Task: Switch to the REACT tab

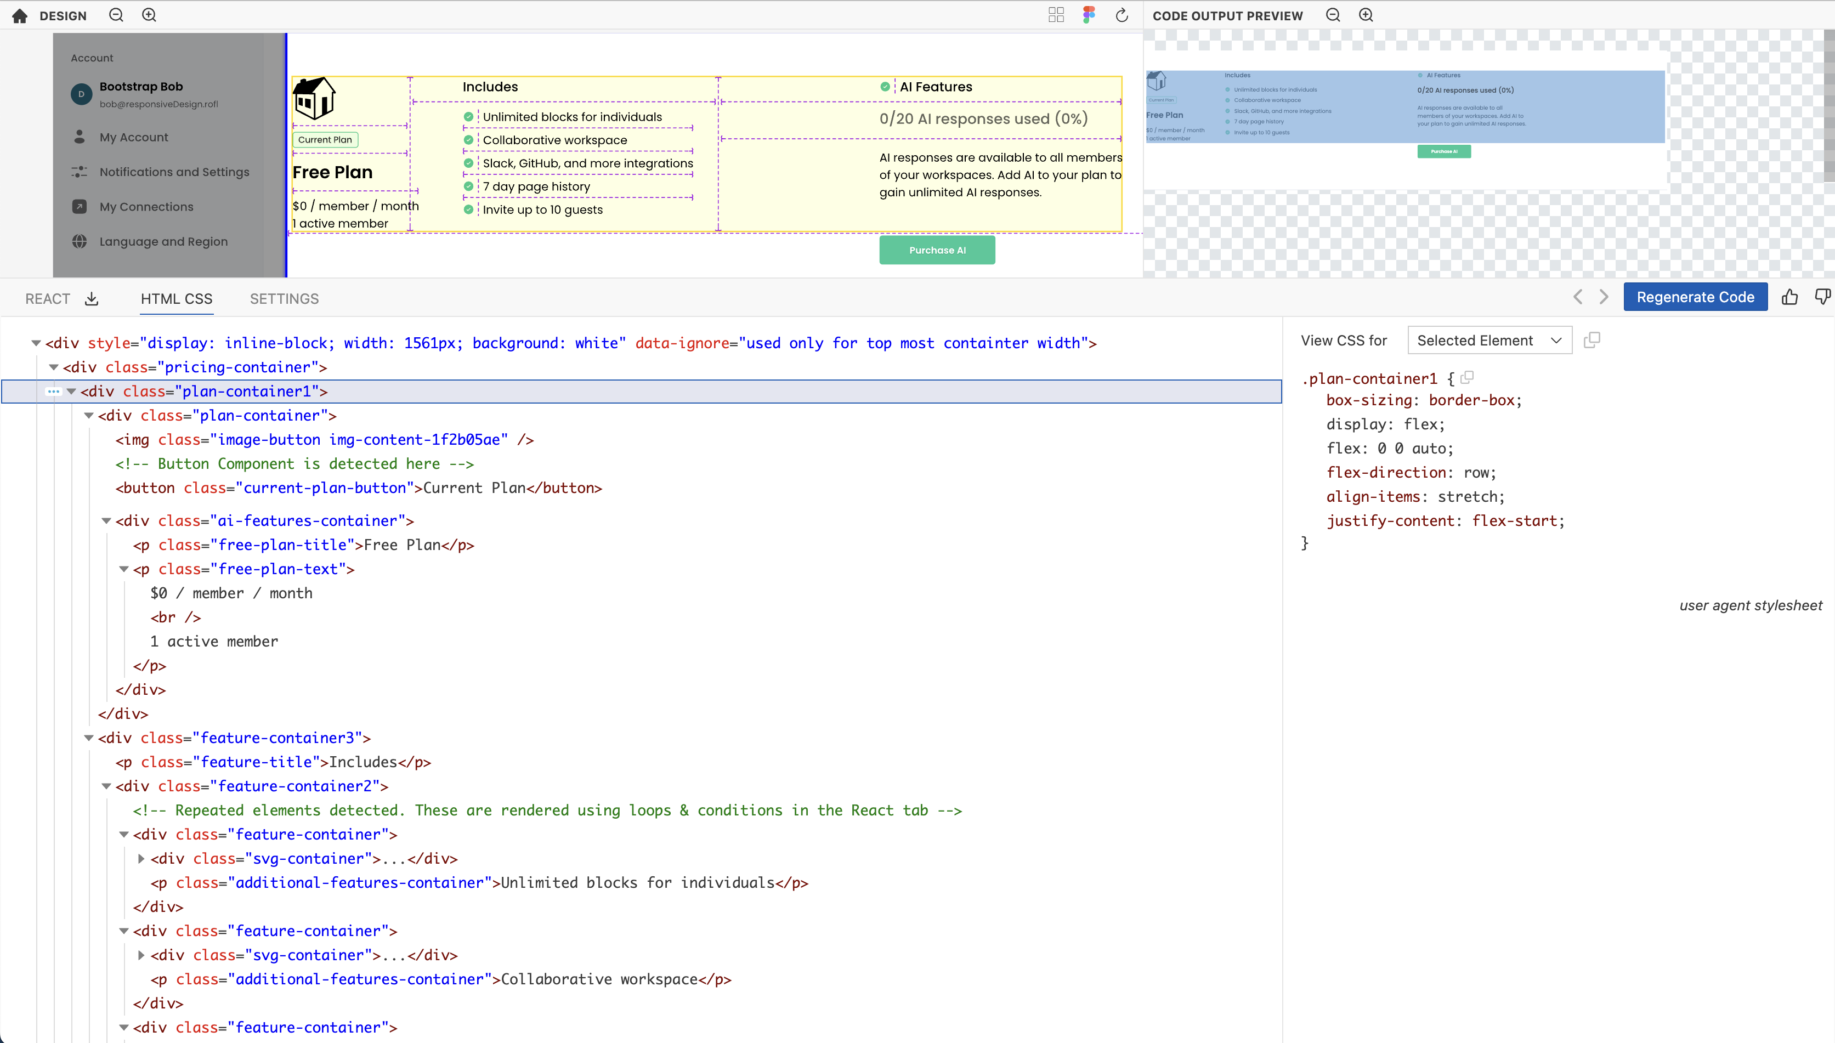Action: [48, 299]
